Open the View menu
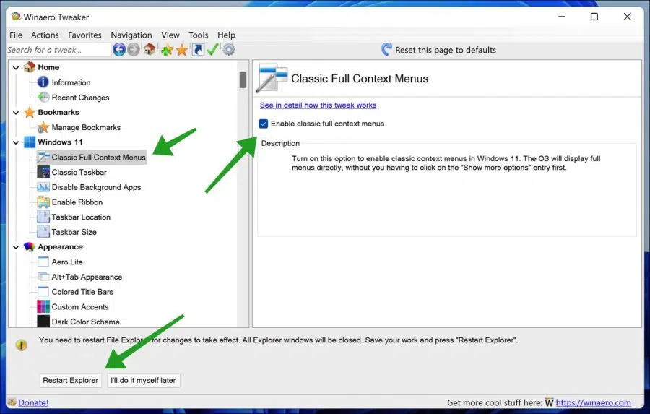The width and height of the screenshot is (650, 414). 170,35
